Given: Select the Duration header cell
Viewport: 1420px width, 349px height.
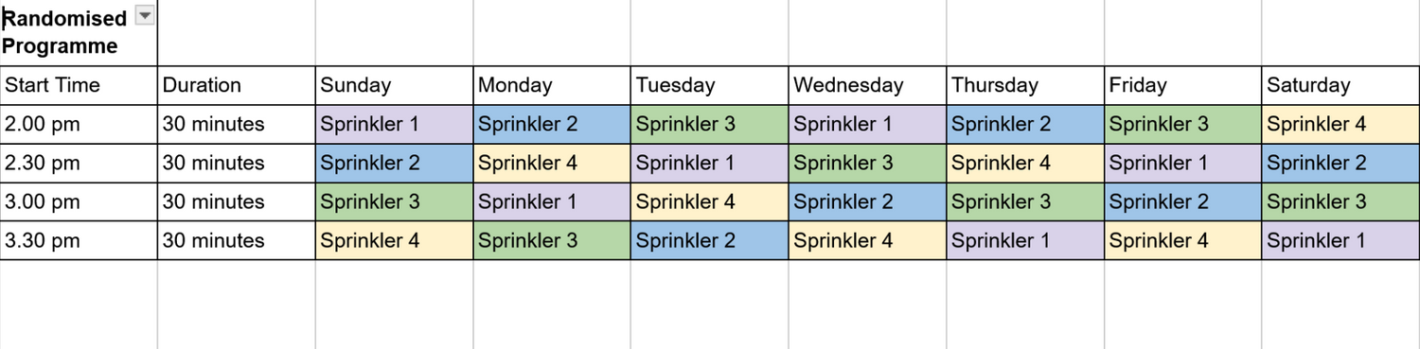Looking at the screenshot, I should [x=237, y=85].
